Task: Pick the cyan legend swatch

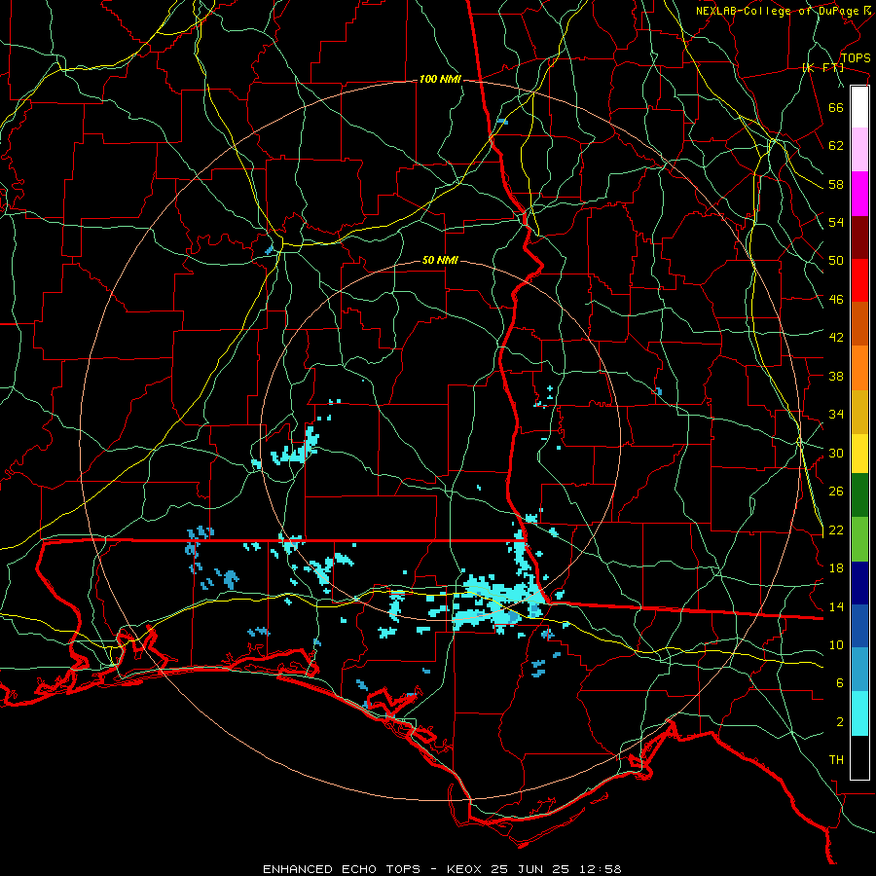Action: pyautogui.click(x=859, y=713)
